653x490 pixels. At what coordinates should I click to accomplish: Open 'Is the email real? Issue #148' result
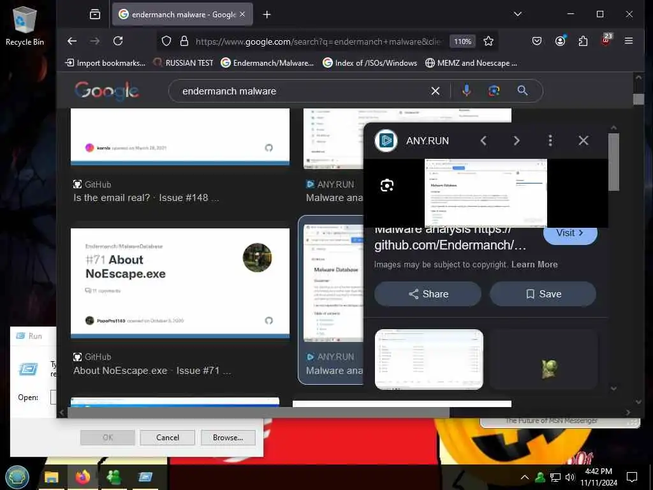pyautogui.click(x=146, y=198)
